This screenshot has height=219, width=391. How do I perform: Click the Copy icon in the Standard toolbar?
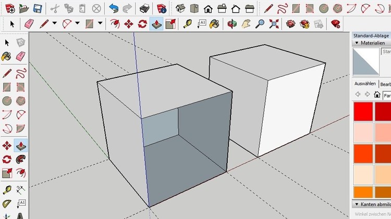[69, 8]
